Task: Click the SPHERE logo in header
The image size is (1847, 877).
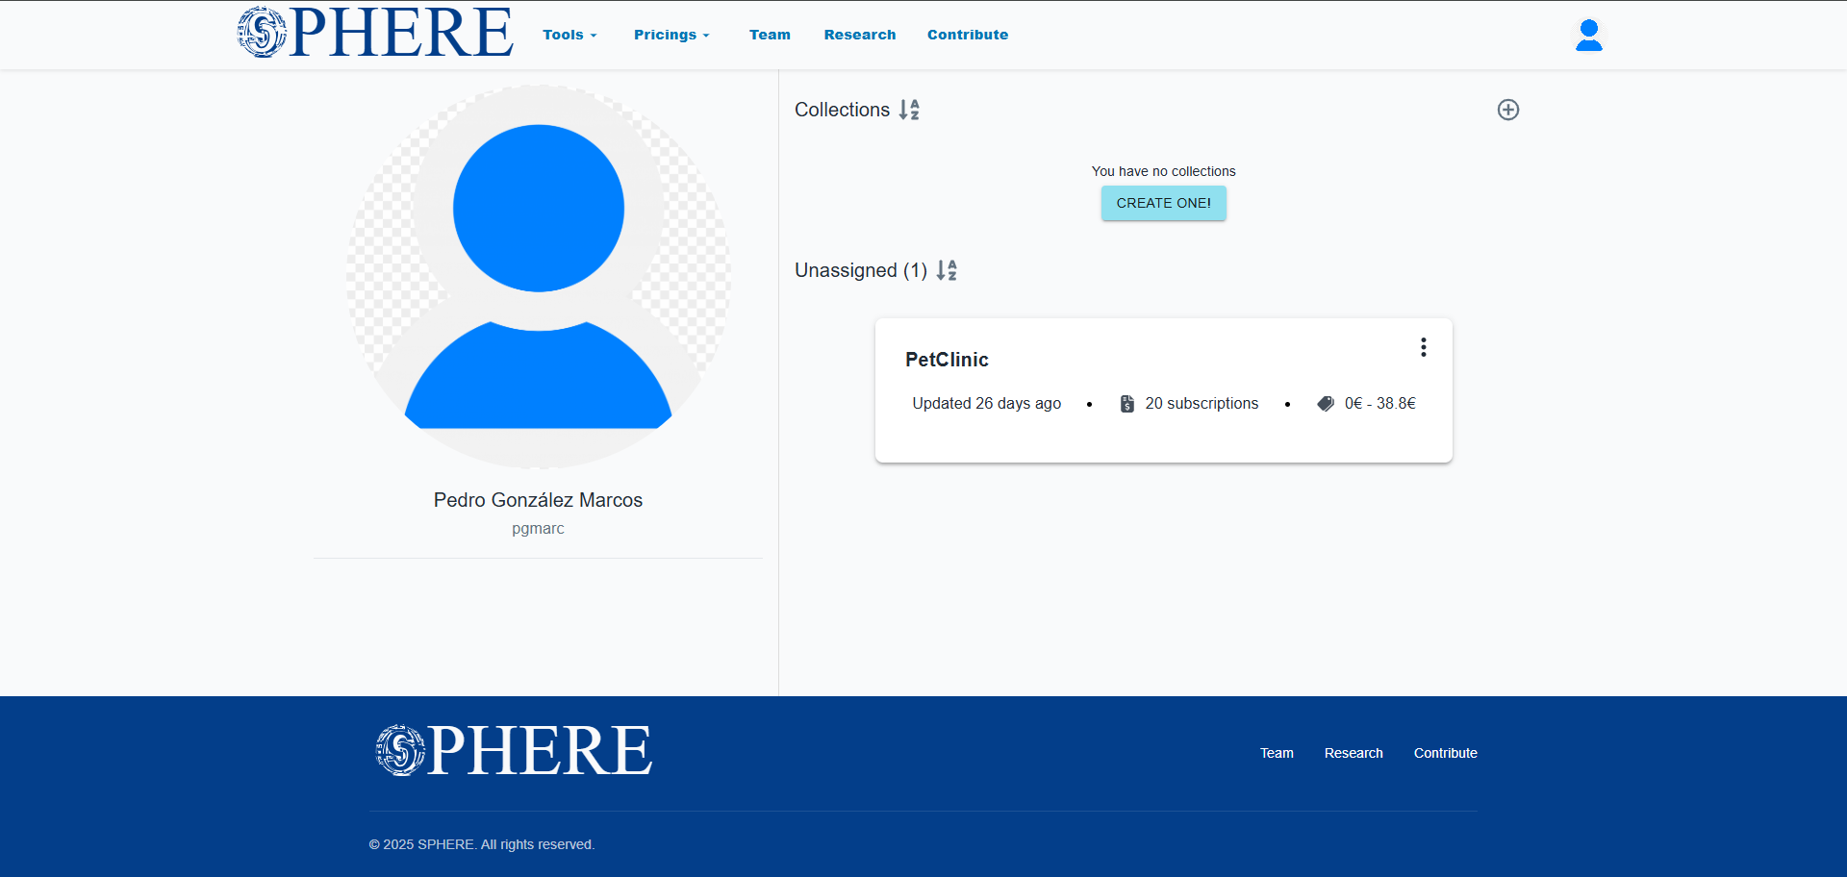Action: 375,33
